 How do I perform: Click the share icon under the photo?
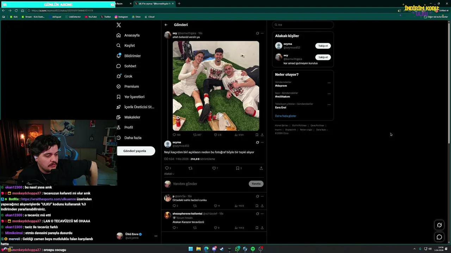pyautogui.click(x=262, y=135)
